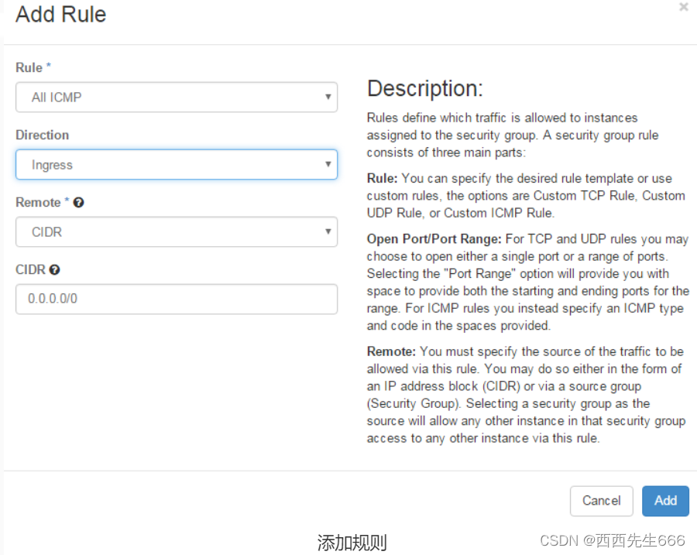
Task: Click the help icon next to CIDR label
Action: [55, 269]
